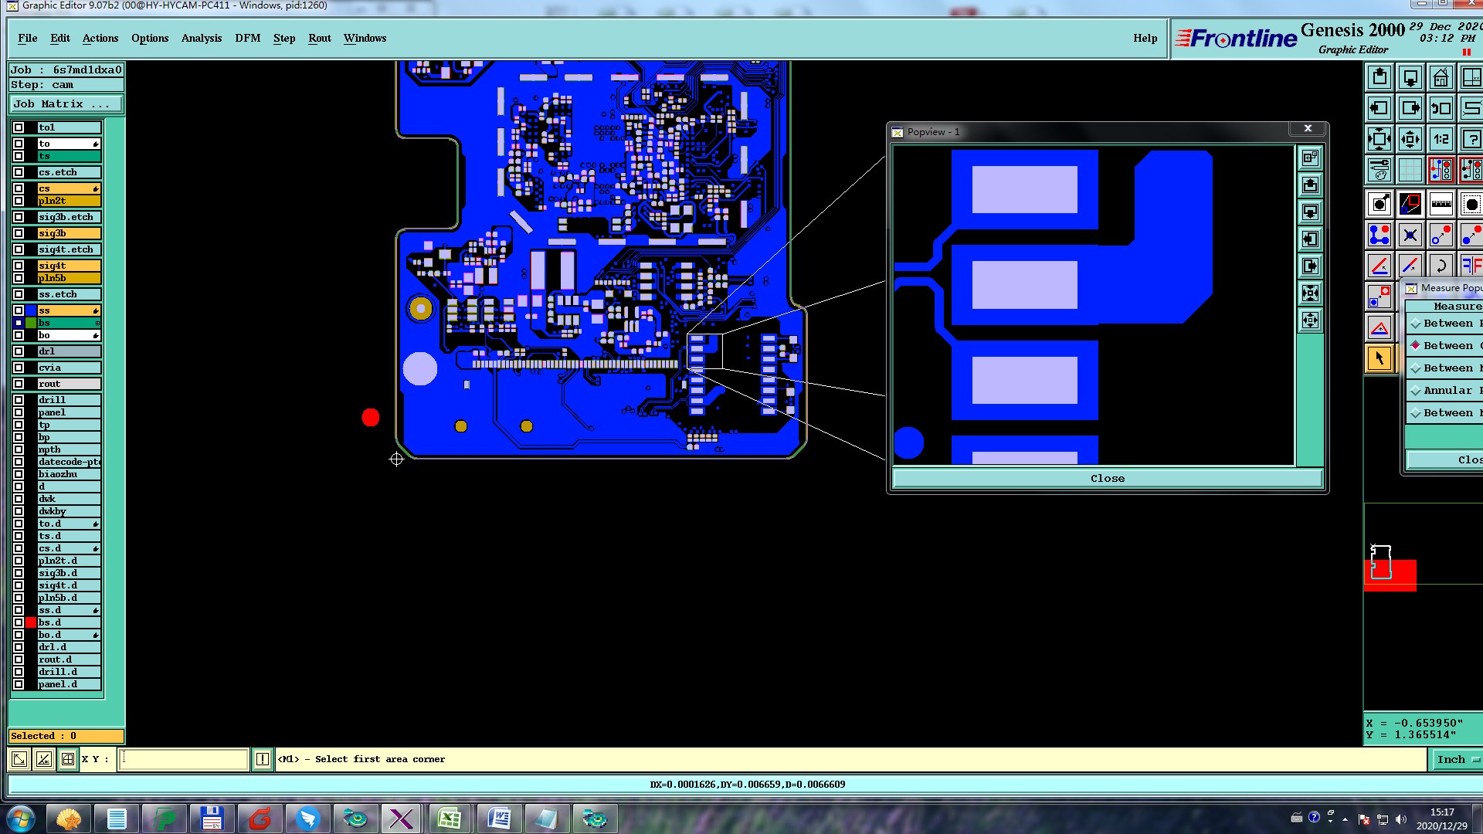This screenshot has width=1483, height=834.
Task: Click the 1:2 zoom ratio icon
Action: [1441, 139]
